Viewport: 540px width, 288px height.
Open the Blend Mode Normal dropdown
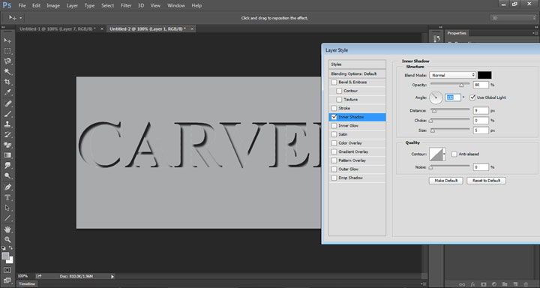tap(452, 75)
